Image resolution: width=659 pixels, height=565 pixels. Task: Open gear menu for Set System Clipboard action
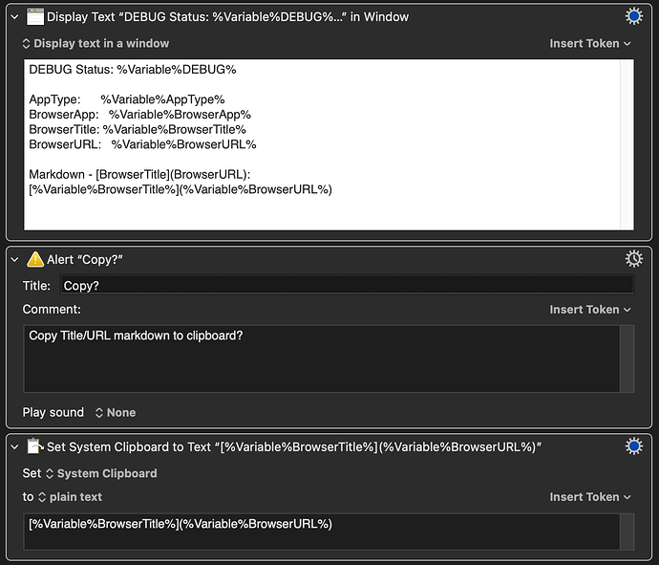(x=633, y=445)
